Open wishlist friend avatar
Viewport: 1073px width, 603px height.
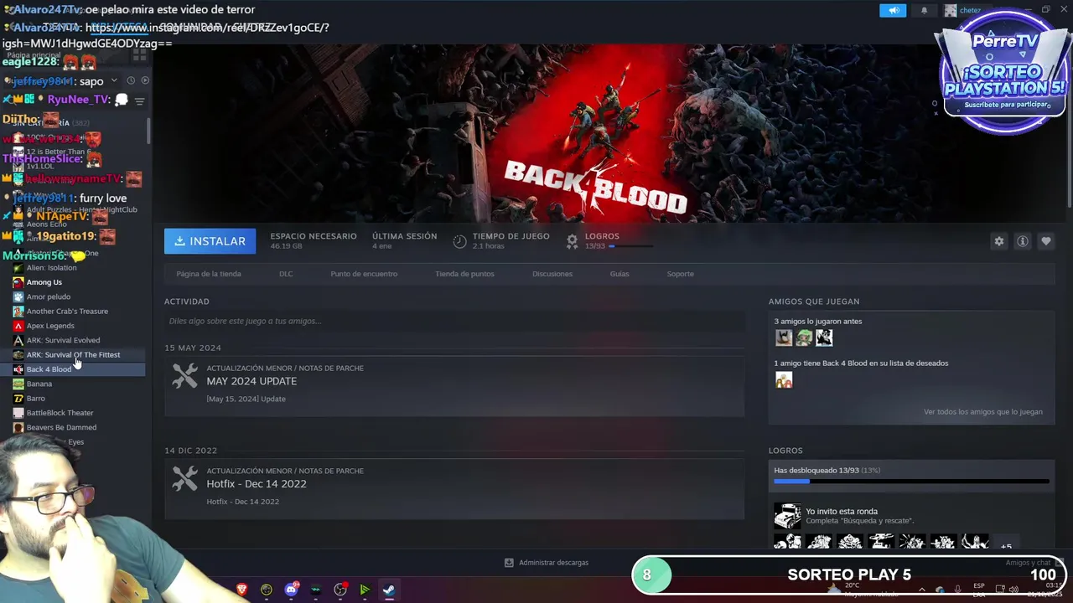784,380
